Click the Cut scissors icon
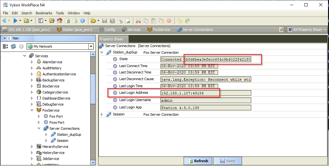 138,21
